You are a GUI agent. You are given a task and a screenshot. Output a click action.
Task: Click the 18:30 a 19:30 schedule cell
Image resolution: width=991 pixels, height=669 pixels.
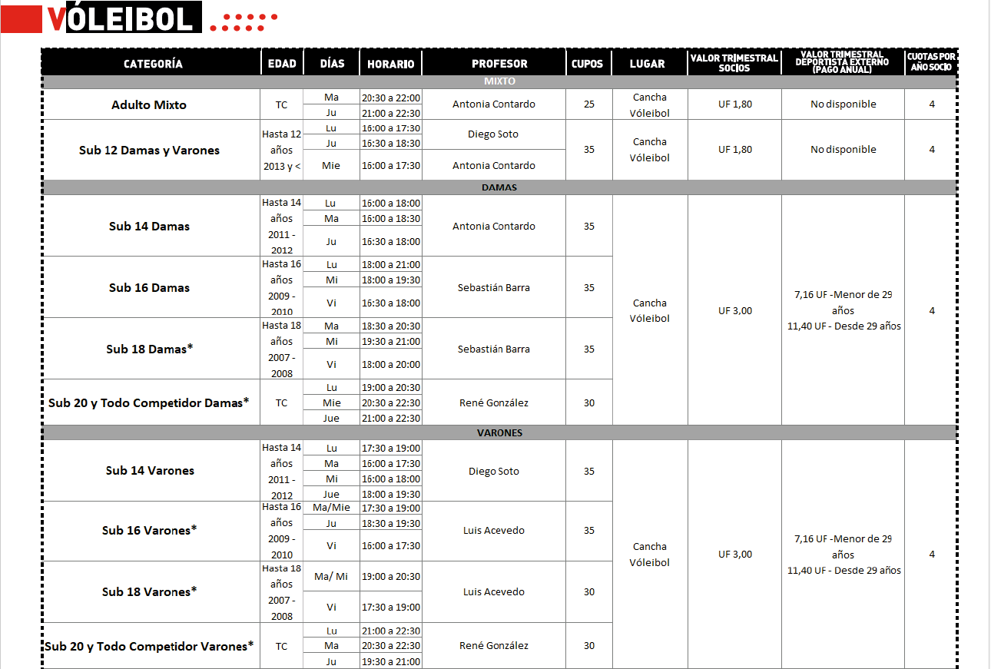[390, 523]
